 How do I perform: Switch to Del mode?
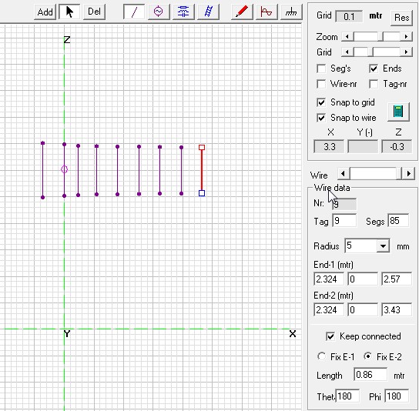(94, 12)
